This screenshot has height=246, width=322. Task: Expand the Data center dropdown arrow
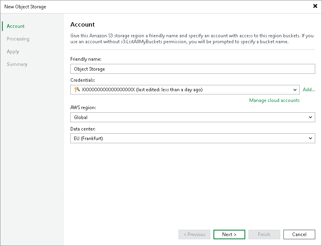(310, 138)
